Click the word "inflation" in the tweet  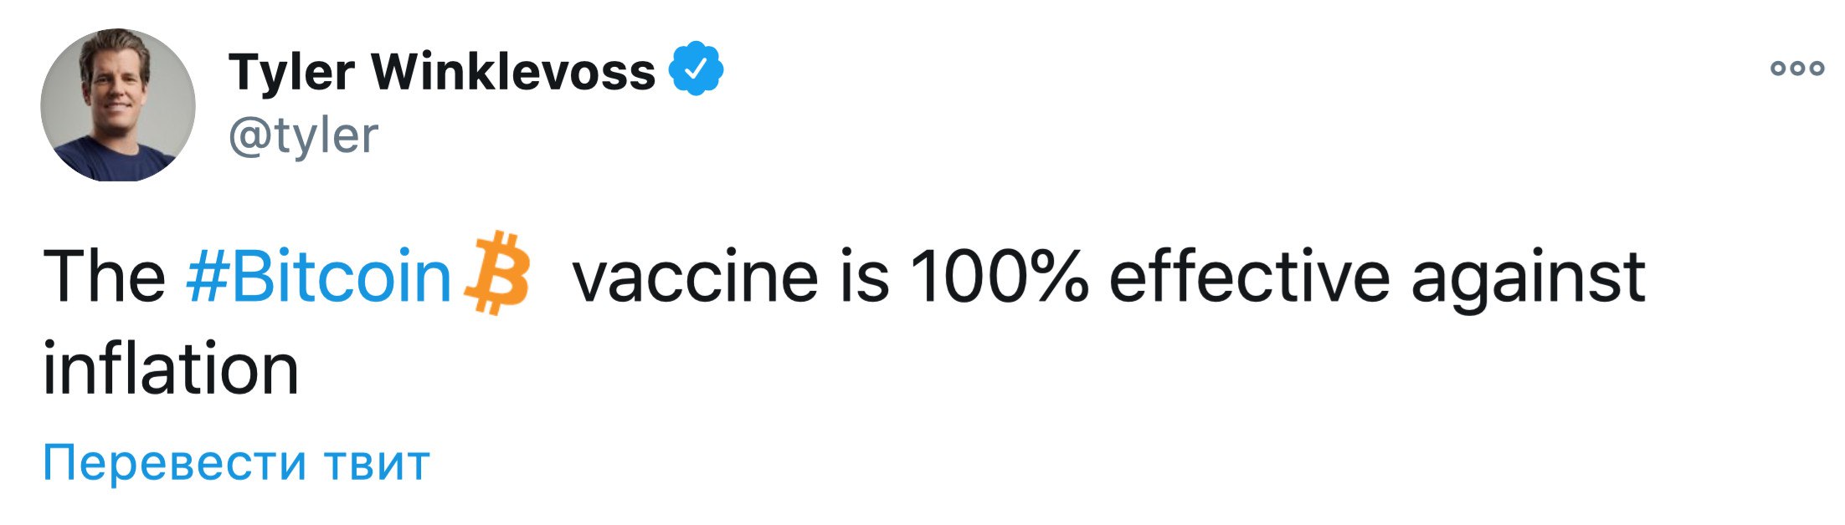tap(171, 368)
